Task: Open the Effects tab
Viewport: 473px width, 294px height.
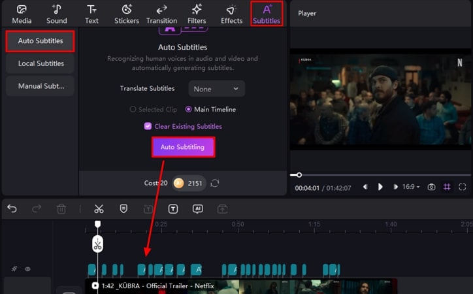Action: click(231, 14)
